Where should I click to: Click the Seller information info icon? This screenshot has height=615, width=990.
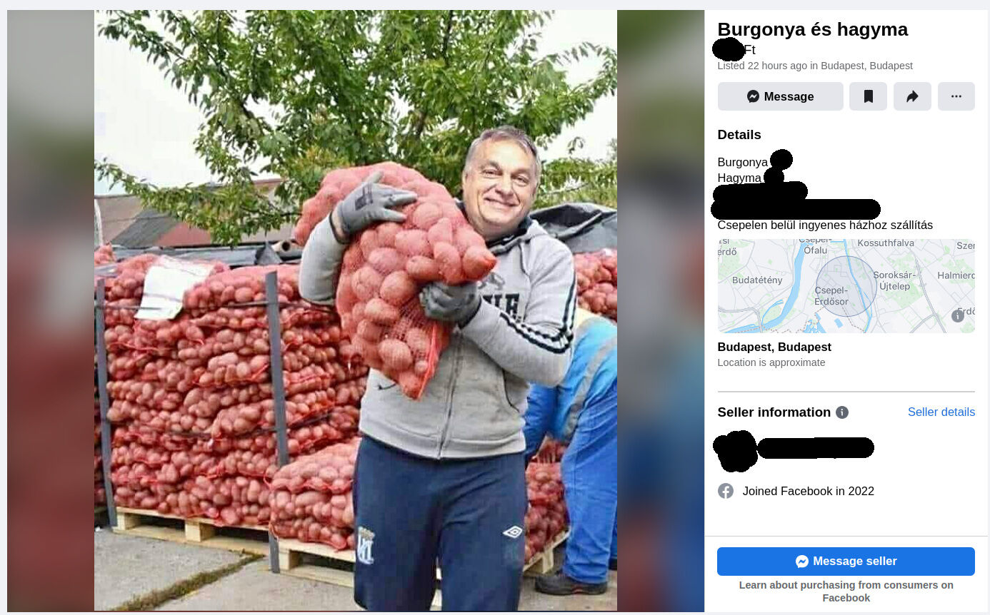coord(842,412)
